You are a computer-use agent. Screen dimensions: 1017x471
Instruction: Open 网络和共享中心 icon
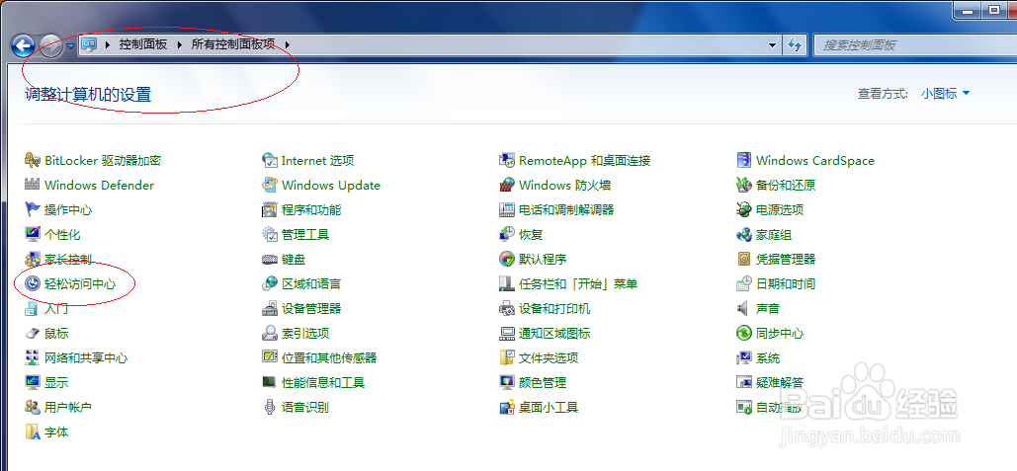[x=33, y=357]
